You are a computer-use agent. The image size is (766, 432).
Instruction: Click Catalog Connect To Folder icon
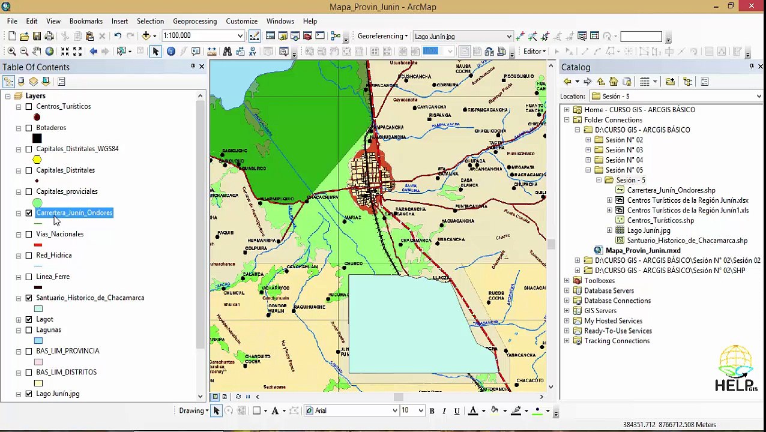[670, 82]
